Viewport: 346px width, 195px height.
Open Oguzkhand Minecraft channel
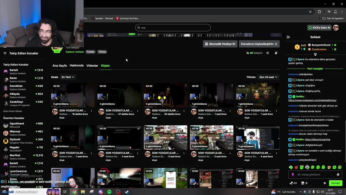pyautogui.click(x=23, y=125)
